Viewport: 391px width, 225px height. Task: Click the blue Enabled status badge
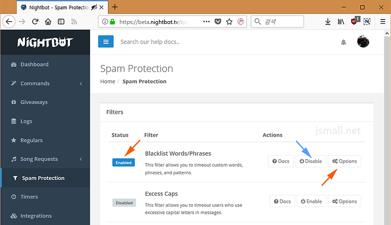pos(123,163)
